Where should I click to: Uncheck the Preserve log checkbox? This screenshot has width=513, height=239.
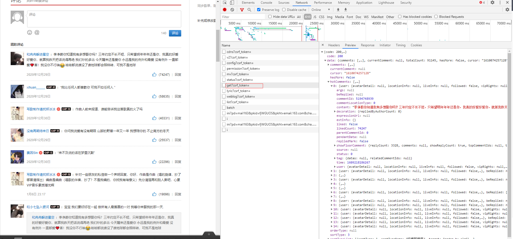tap(258, 10)
